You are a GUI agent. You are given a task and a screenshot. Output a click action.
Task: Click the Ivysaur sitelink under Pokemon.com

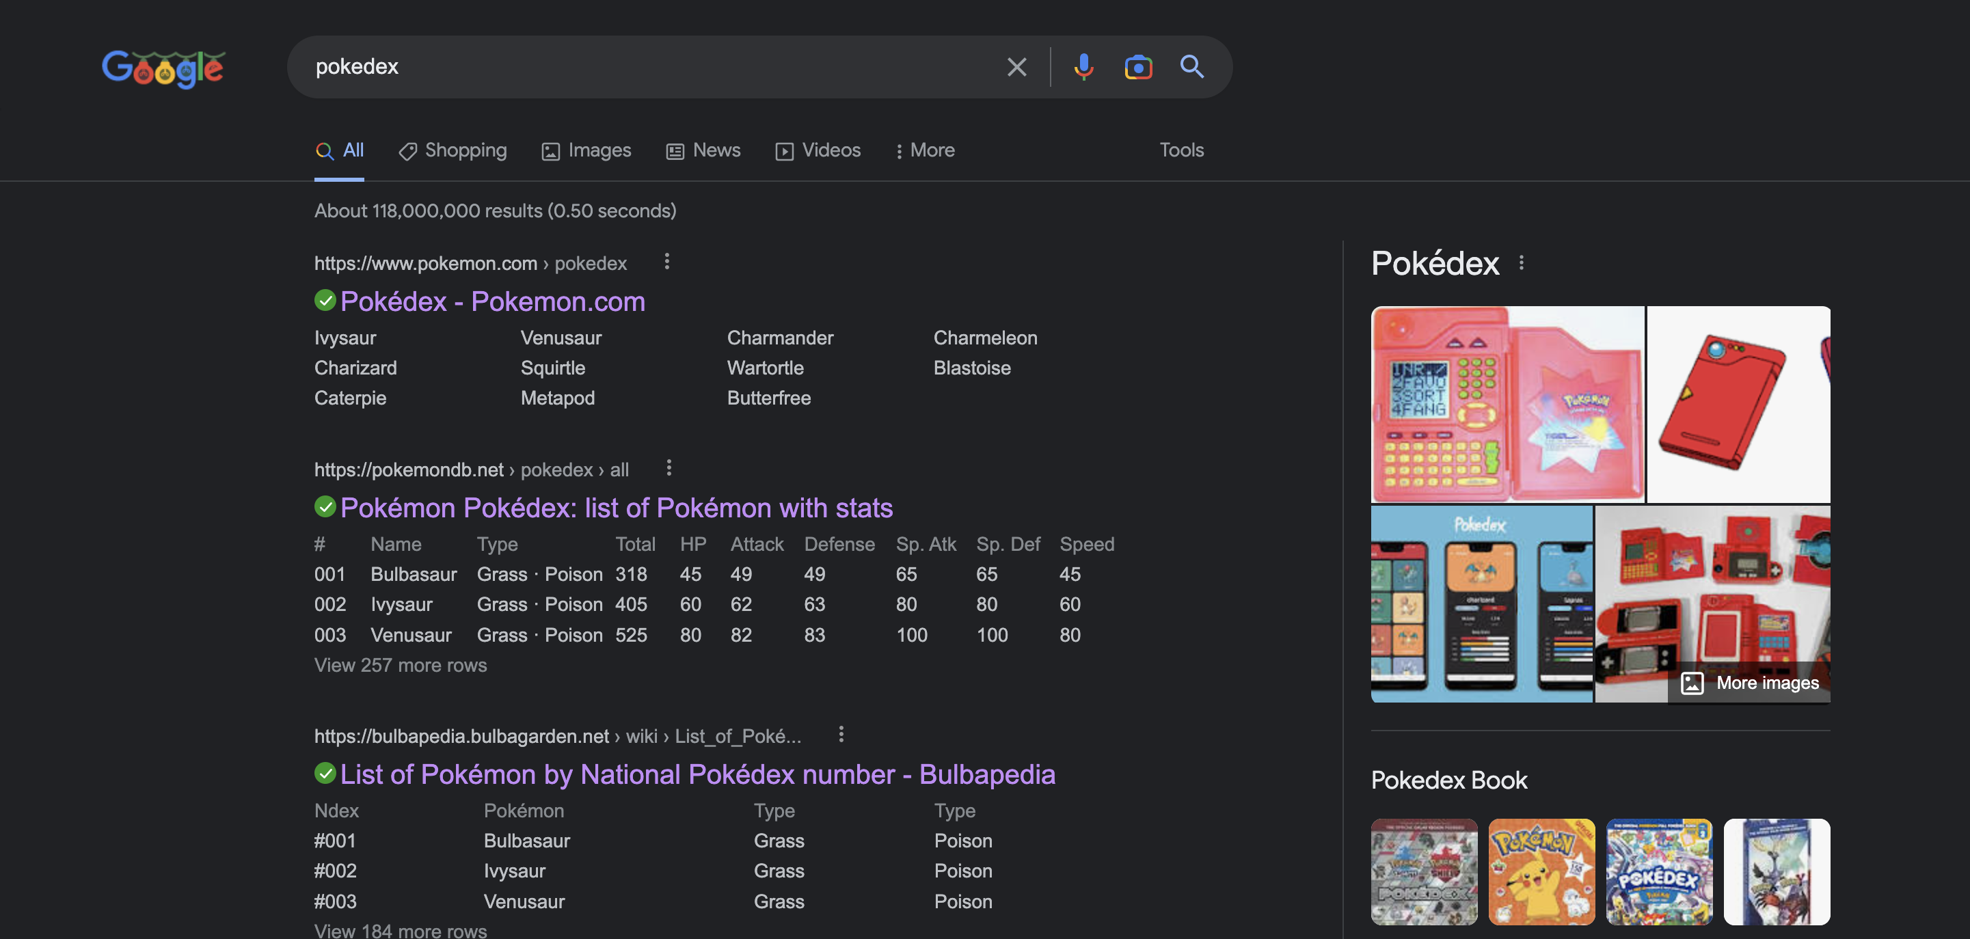[345, 338]
